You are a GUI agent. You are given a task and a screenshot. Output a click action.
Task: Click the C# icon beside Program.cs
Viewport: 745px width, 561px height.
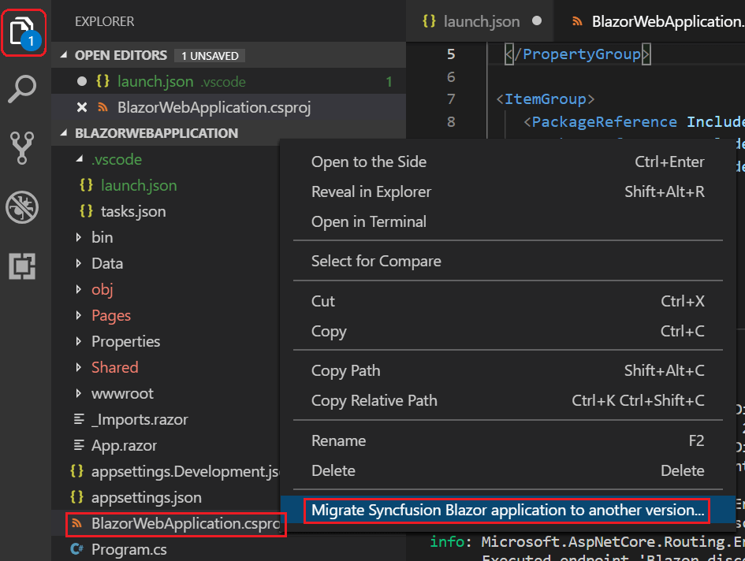(77, 549)
